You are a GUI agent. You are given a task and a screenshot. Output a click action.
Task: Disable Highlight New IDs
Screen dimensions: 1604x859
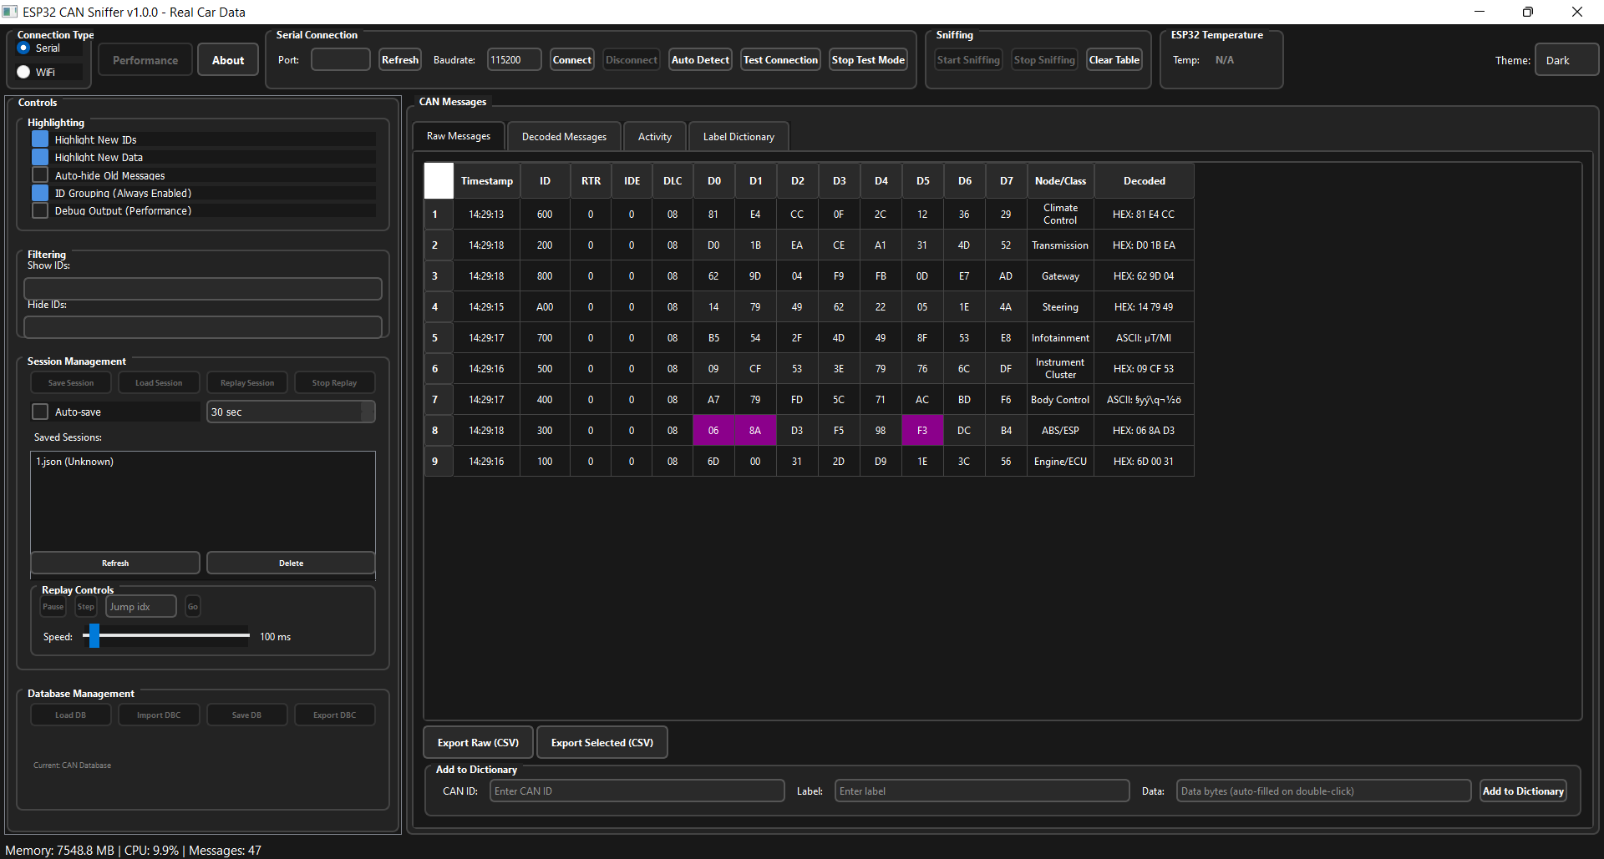pyautogui.click(x=39, y=139)
